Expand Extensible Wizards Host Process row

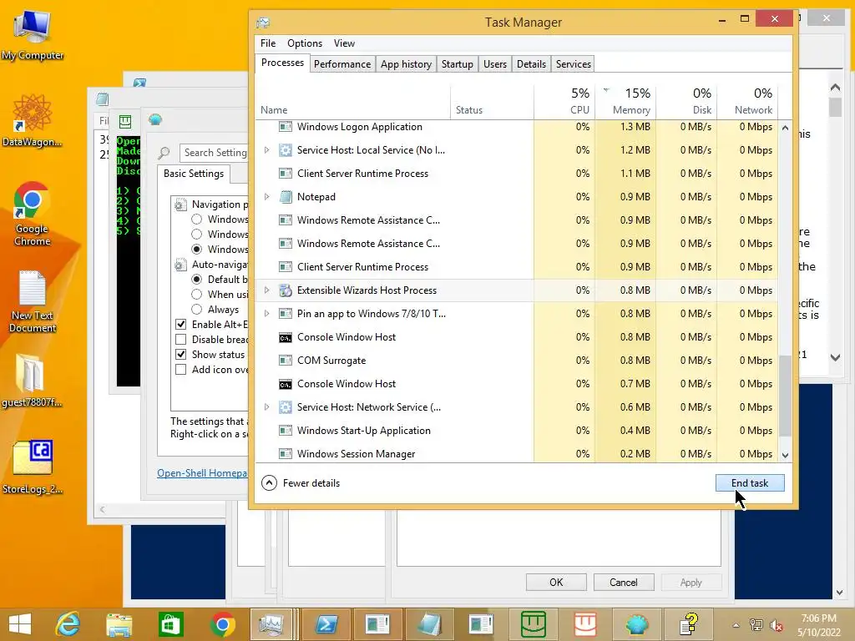266,290
